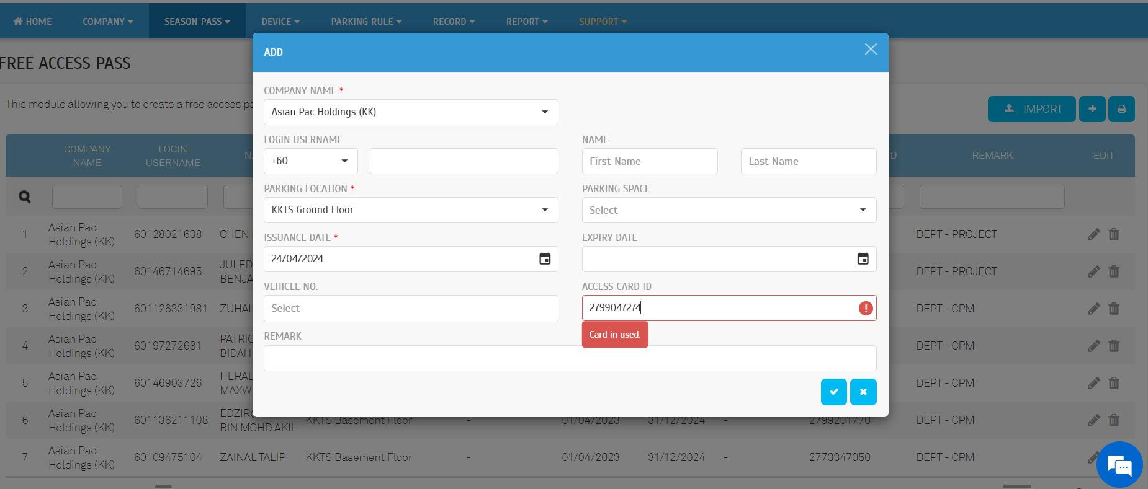
Task: Click the Import button
Action: [1031, 109]
